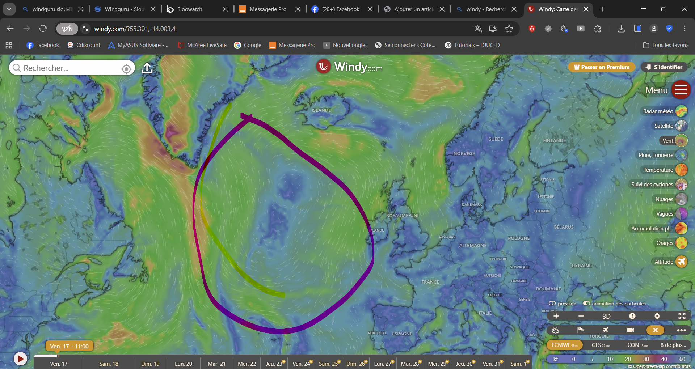Jump to Dim. 19 on timeline
Viewport: 695px width, 369px height.
click(150, 364)
